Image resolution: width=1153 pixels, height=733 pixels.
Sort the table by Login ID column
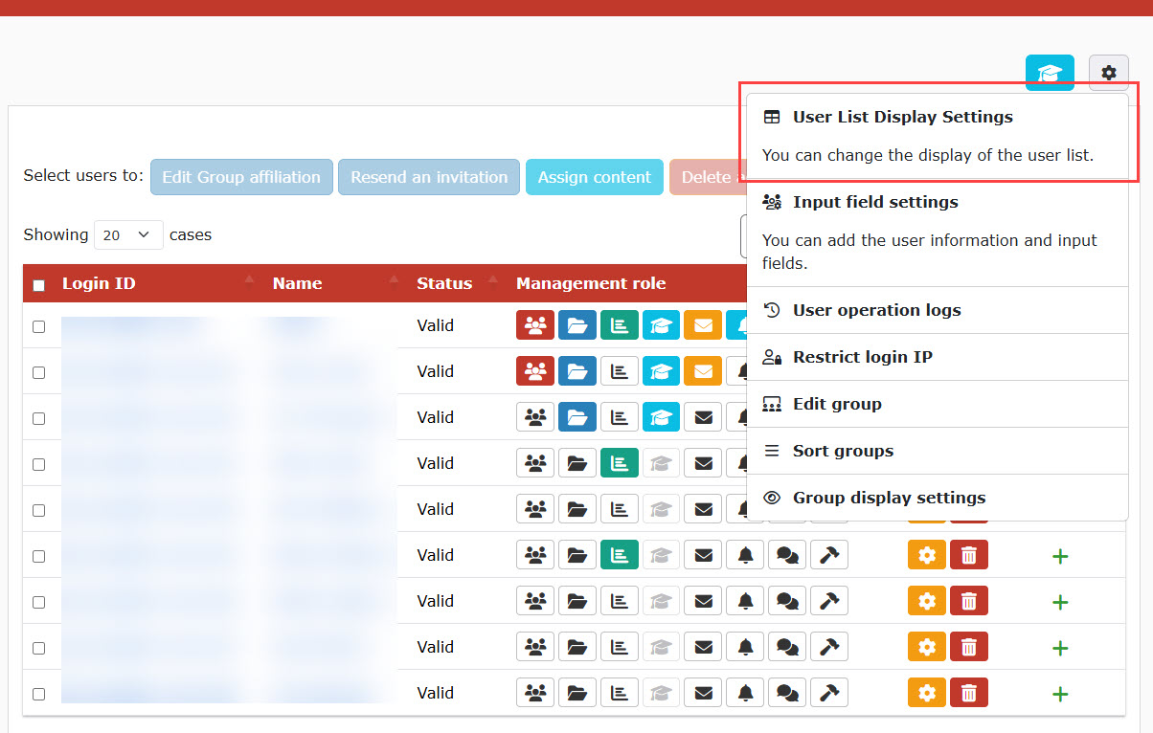[99, 283]
